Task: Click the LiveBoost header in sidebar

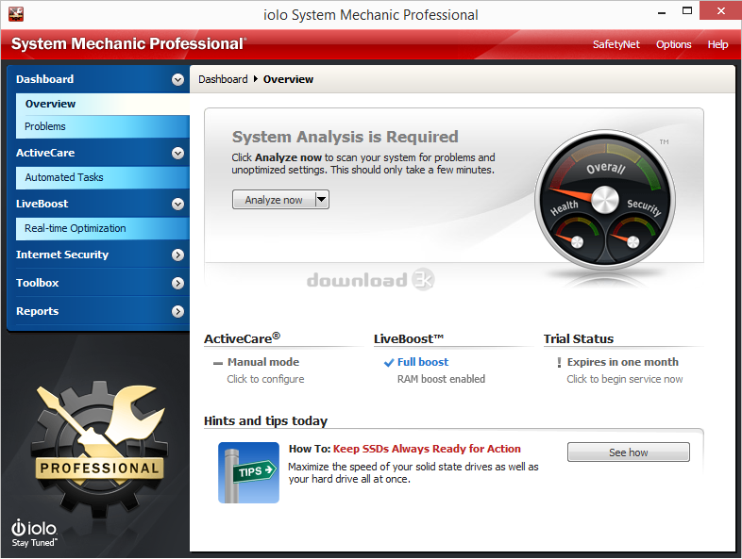Action: click(42, 205)
